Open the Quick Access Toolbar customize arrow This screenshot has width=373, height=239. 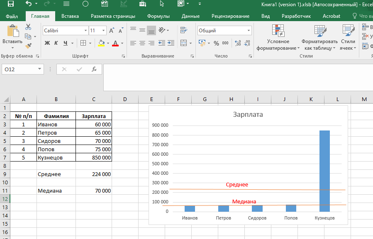pos(200,4)
